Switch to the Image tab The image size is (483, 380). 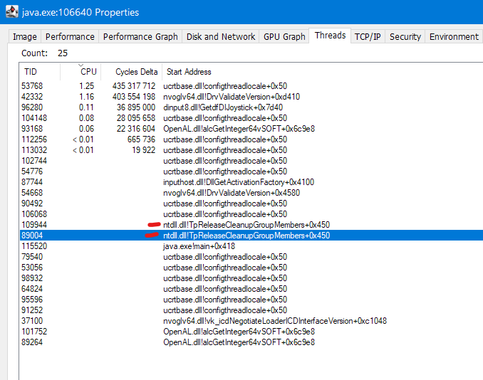pyautogui.click(x=25, y=37)
